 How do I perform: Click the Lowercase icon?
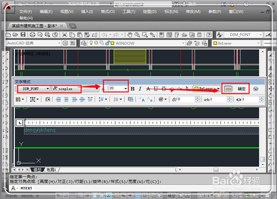click(150, 99)
